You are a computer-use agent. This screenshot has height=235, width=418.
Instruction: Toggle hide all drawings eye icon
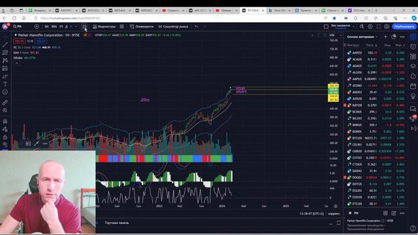[5, 144]
